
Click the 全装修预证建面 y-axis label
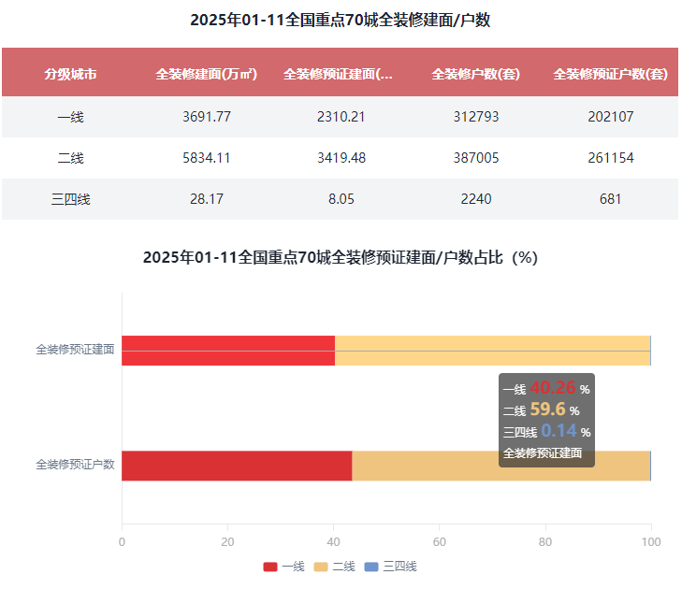[75, 350]
